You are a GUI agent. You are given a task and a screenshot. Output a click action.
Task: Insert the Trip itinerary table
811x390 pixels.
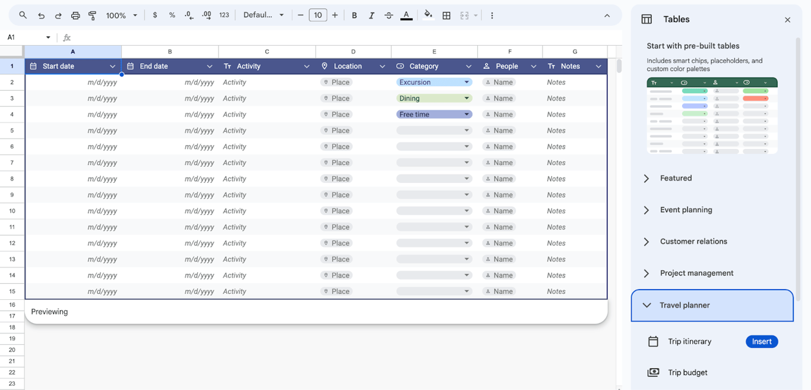point(762,341)
